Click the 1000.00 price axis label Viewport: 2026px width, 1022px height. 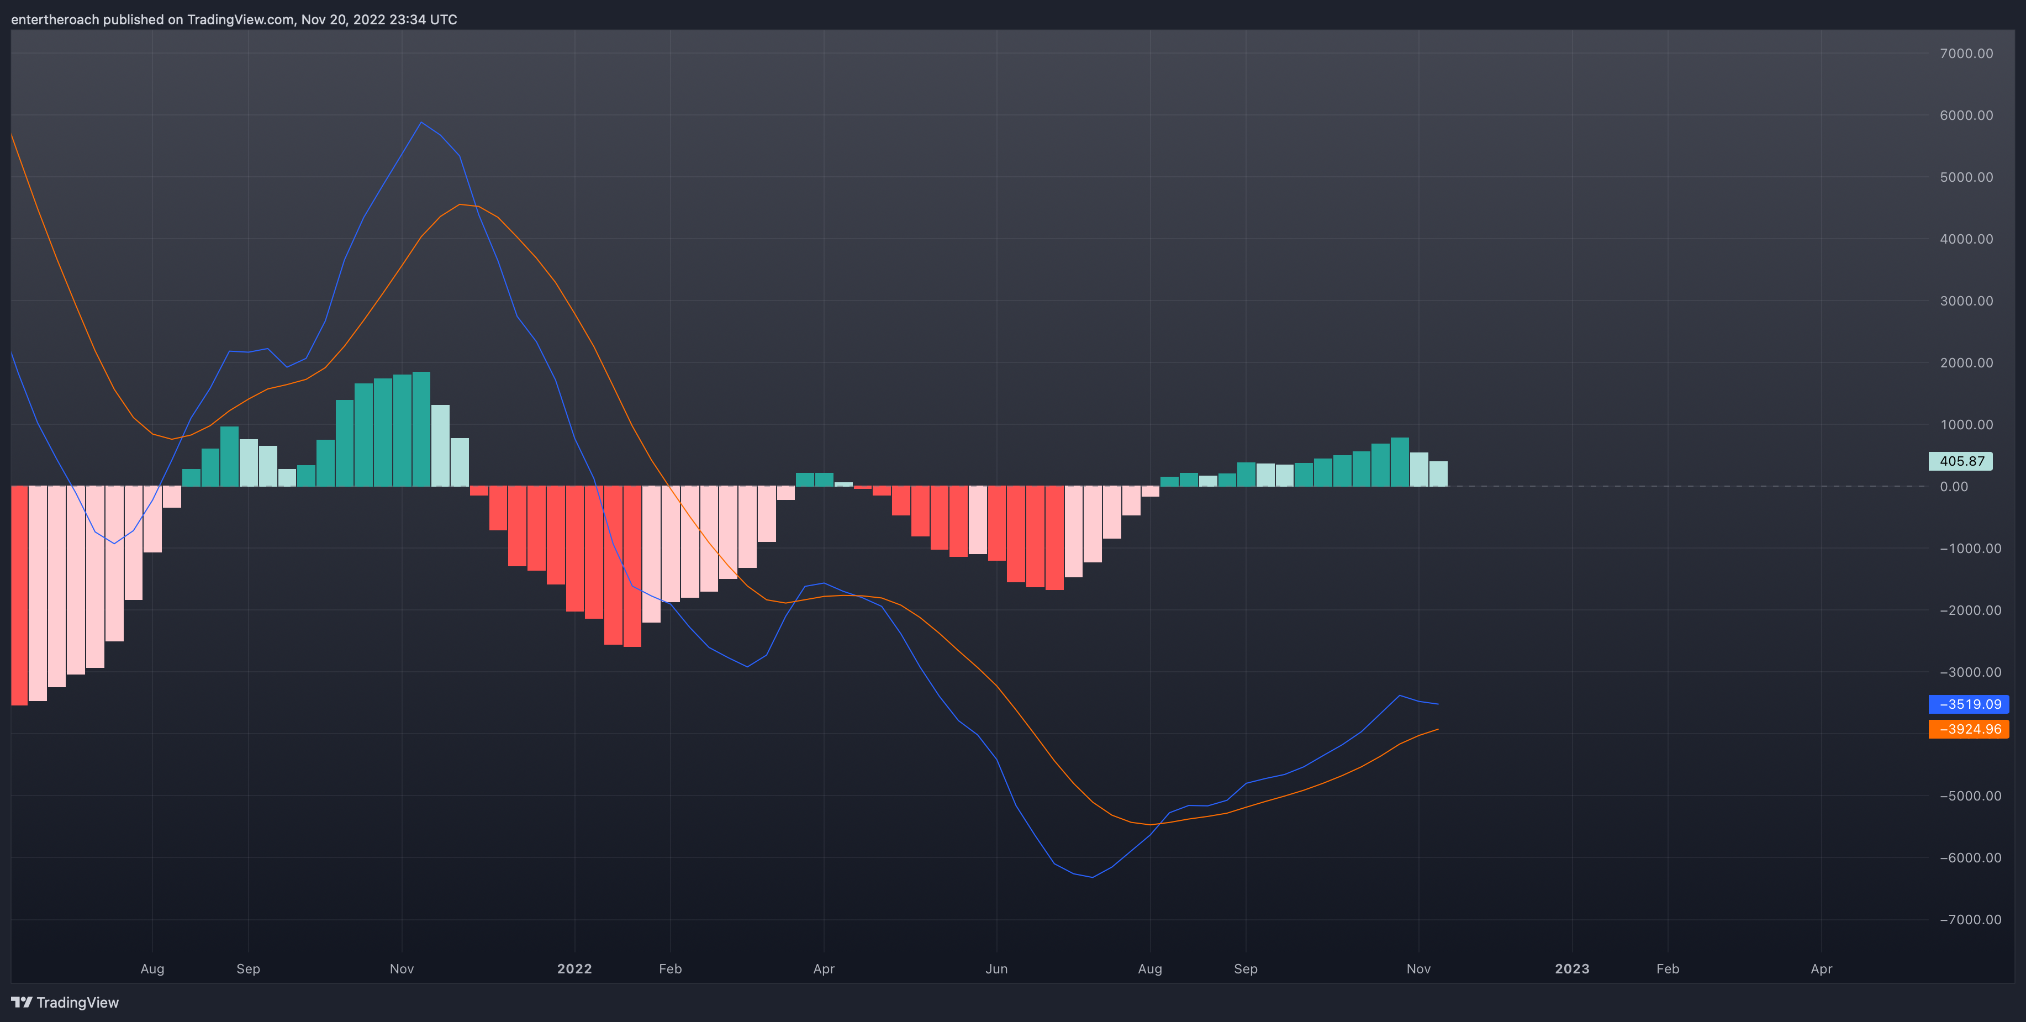click(1966, 425)
